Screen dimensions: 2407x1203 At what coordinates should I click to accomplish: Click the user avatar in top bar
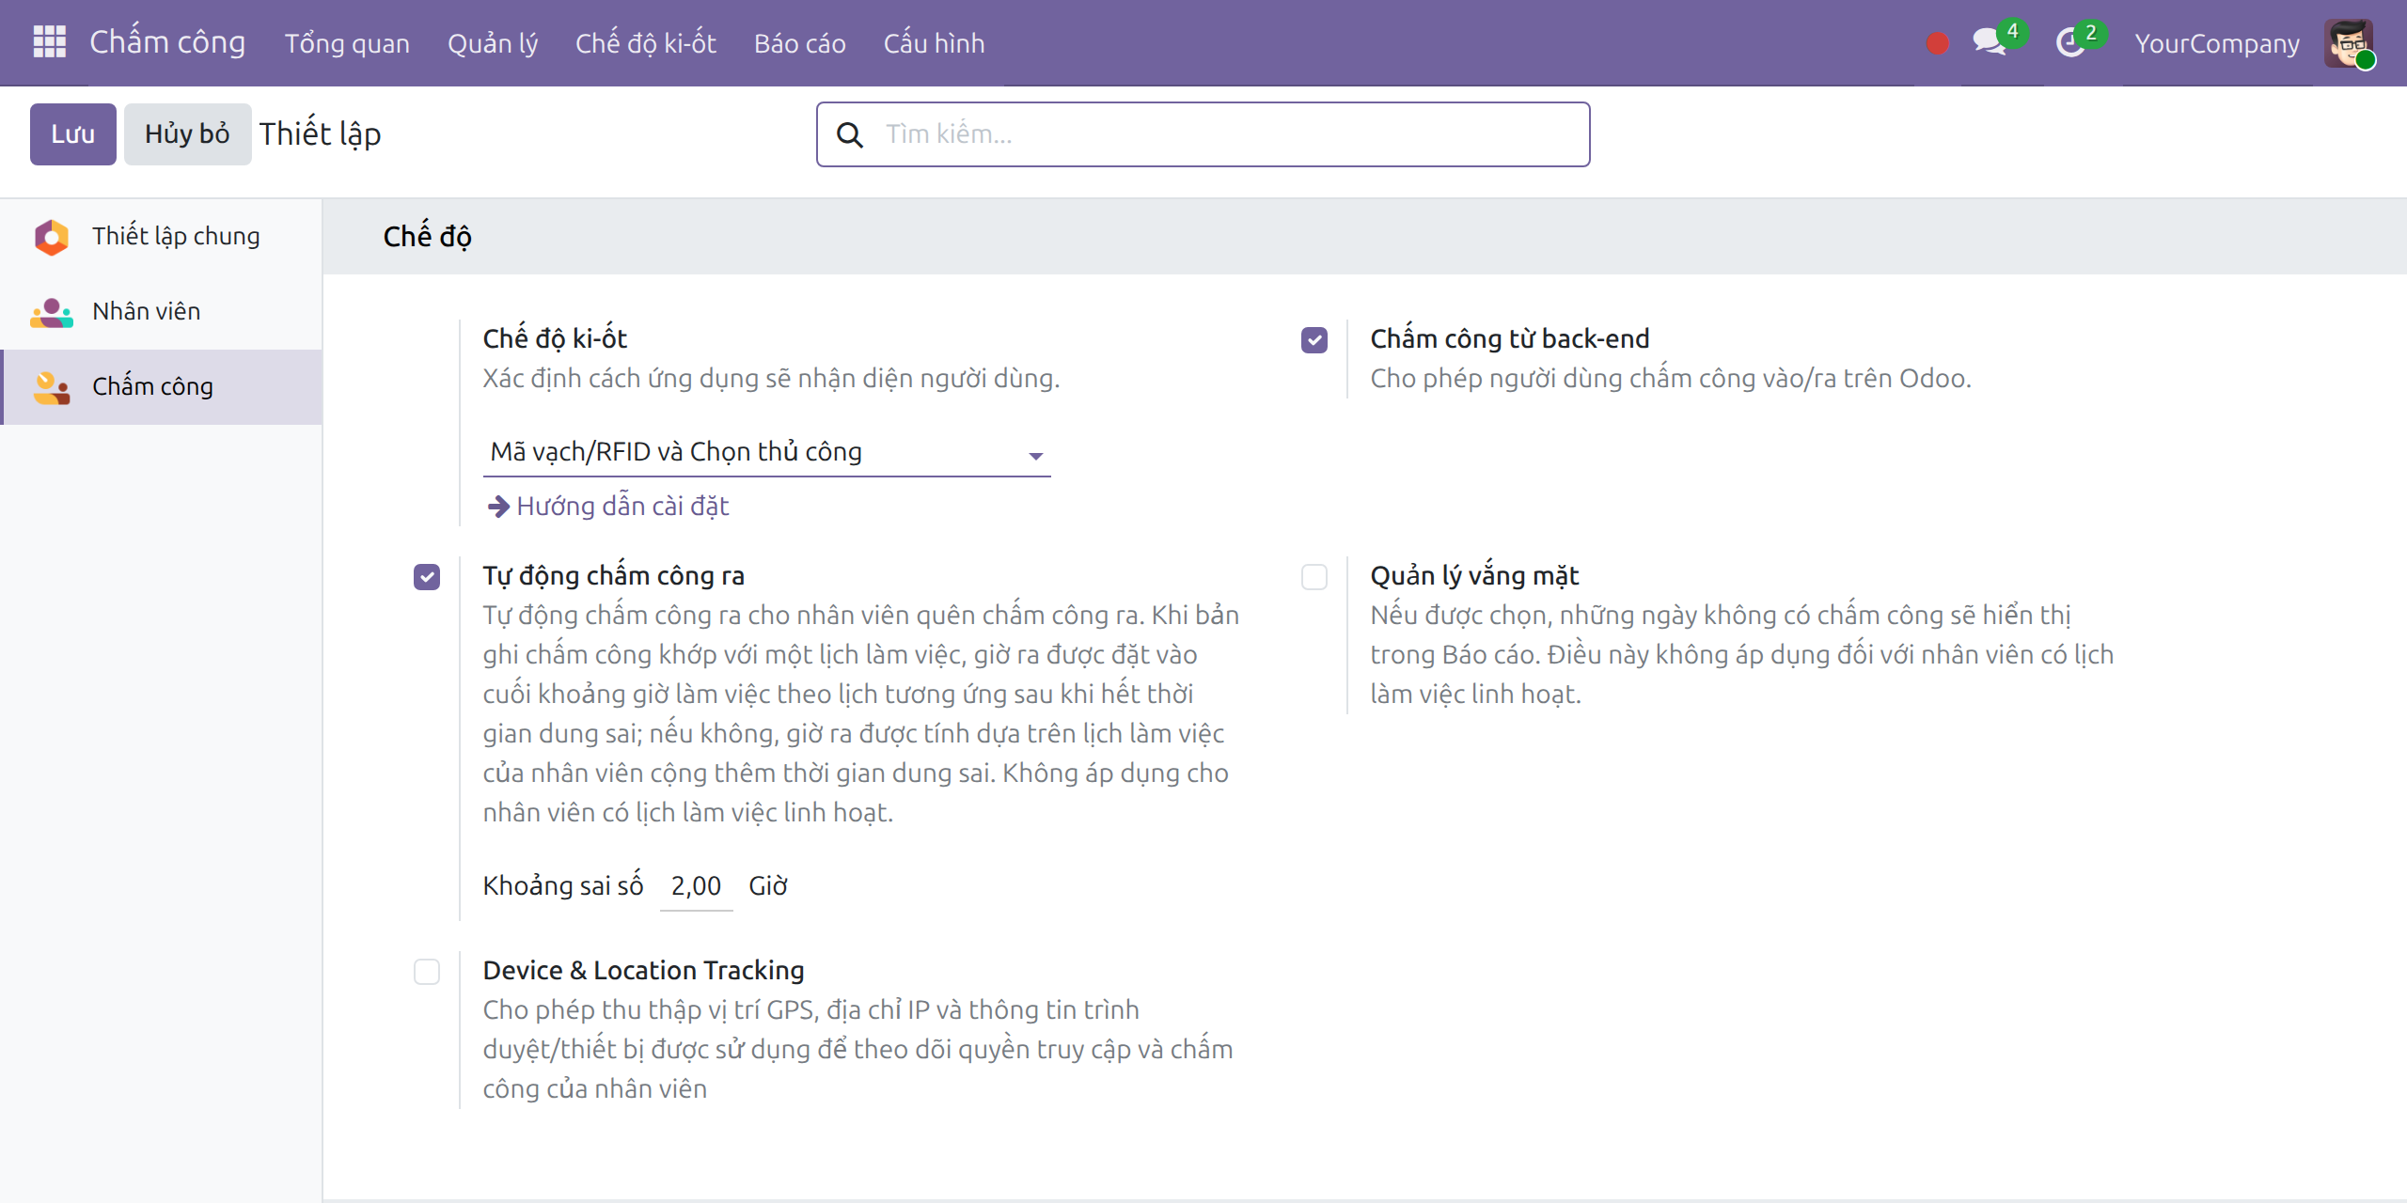pos(2348,43)
